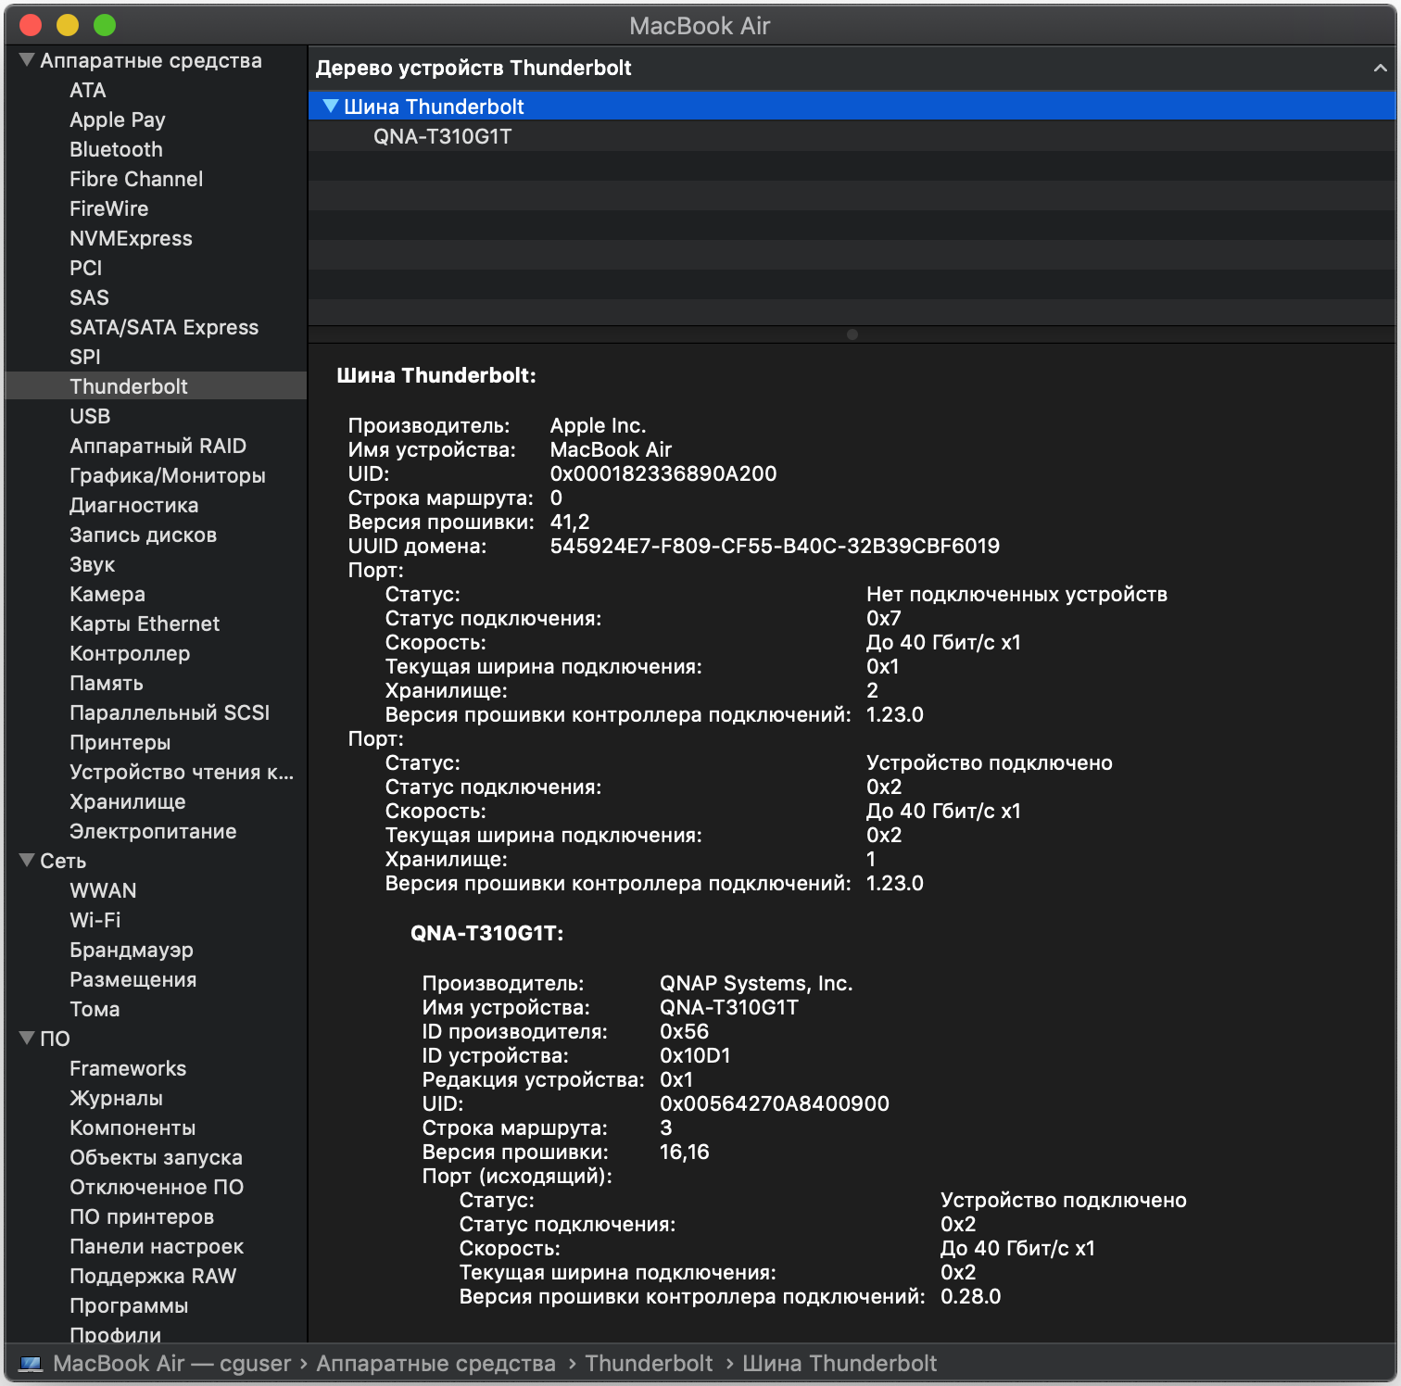Select Брандмауэр in the sidebar

tap(132, 950)
